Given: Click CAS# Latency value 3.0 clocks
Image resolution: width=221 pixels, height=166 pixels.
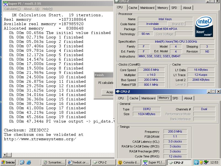Looking at the screenshot, I should [175, 141].
